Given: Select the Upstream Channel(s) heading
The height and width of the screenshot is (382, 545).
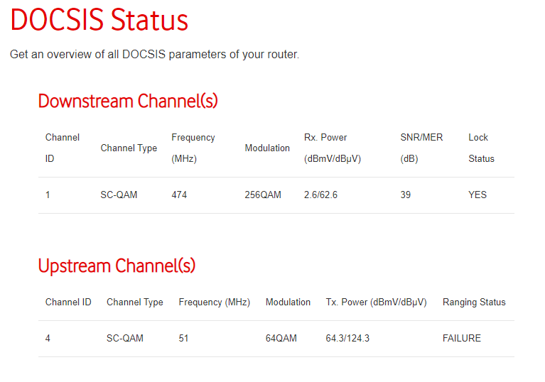Looking at the screenshot, I should pyautogui.click(x=117, y=266).
